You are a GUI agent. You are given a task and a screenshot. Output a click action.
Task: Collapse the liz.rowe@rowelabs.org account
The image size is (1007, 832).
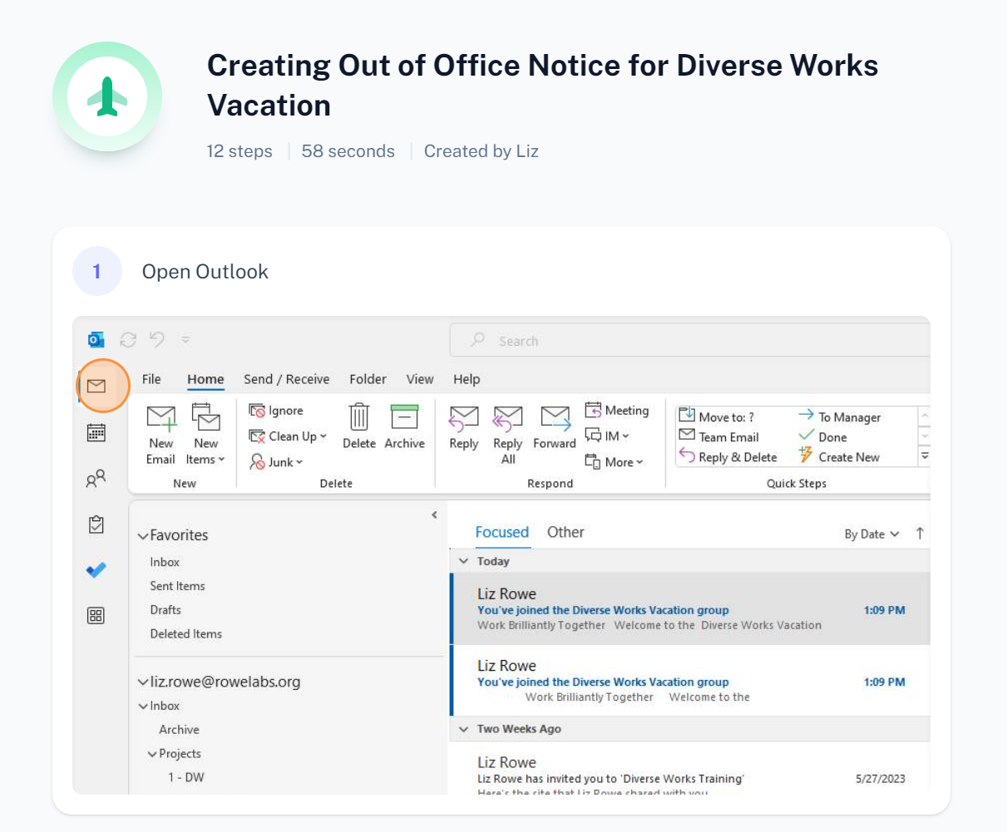(143, 682)
